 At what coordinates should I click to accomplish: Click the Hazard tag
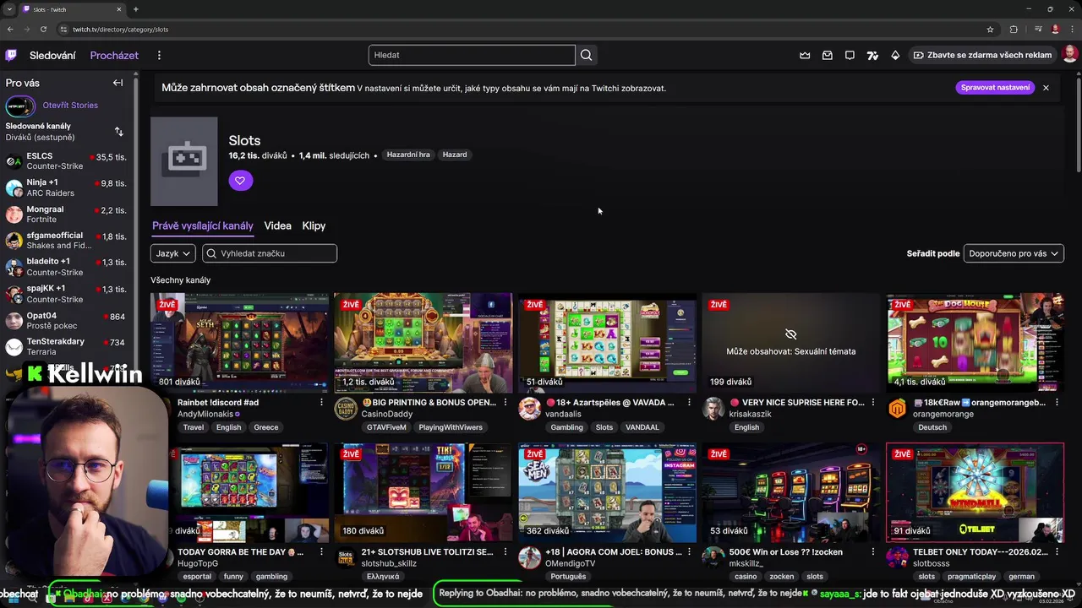coord(455,155)
